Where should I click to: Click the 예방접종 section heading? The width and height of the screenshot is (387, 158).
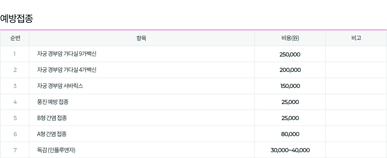17,19
